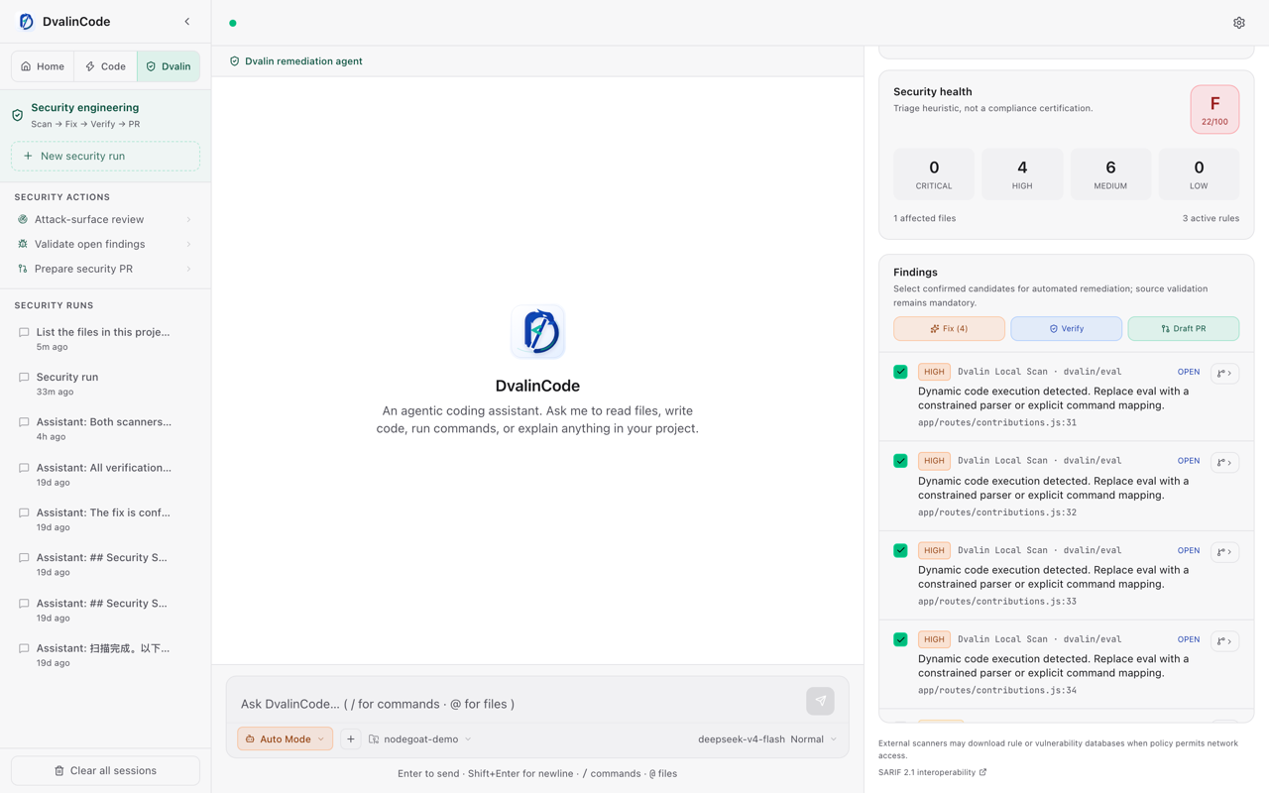Open session 'Assistant: The fix is conf...'
Screen dimensions: 1269x793
[x=105, y=519]
